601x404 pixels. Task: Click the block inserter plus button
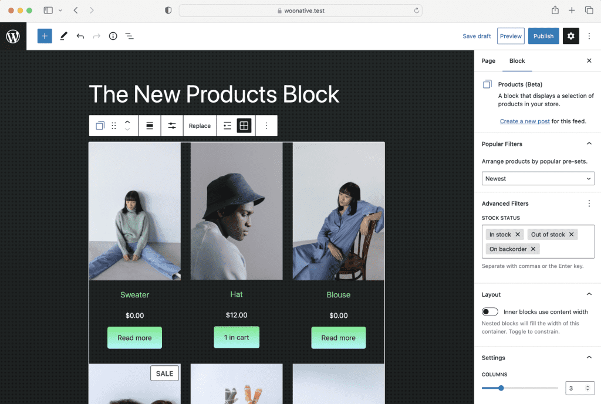click(x=45, y=36)
